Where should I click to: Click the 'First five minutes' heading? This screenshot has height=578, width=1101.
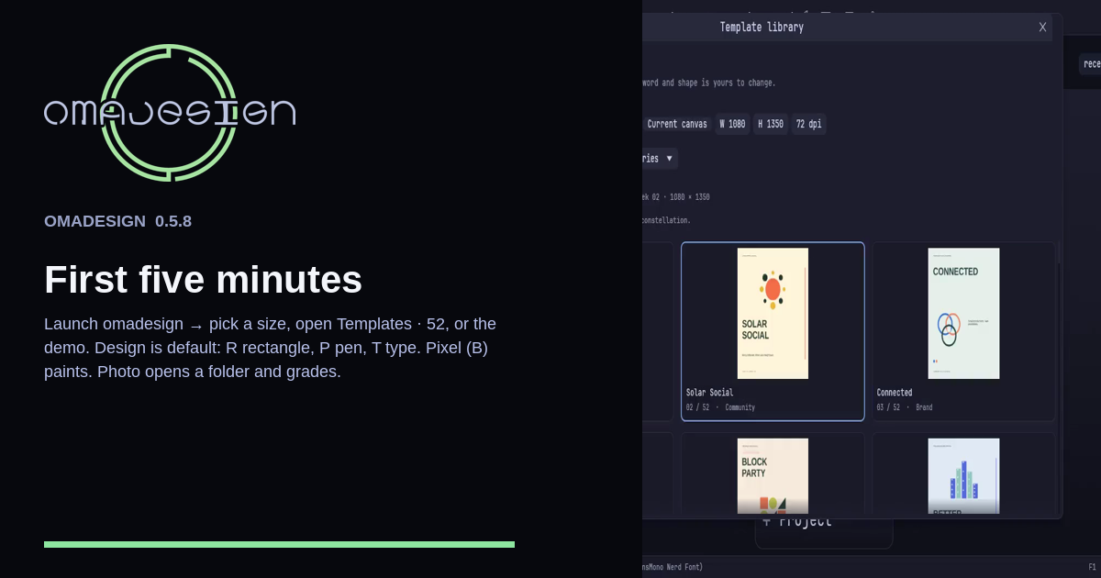click(203, 279)
